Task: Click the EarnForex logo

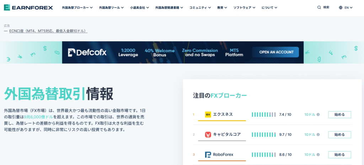Action: [28, 8]
